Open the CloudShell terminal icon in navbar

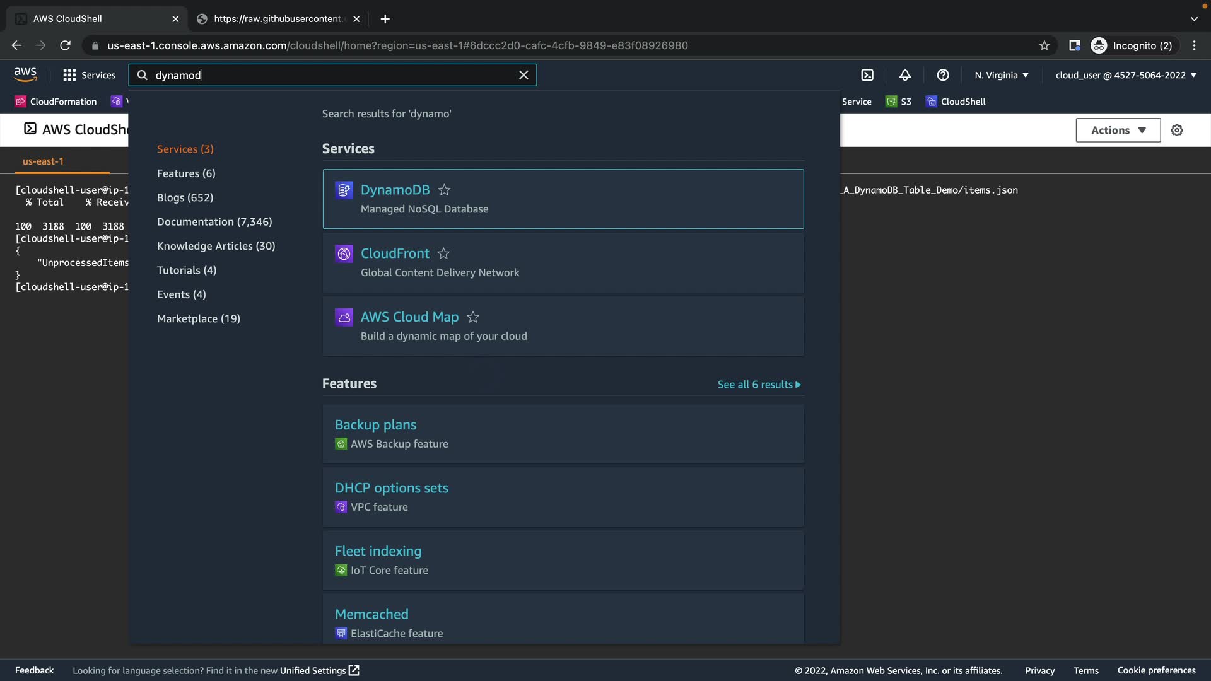pyautogui.click(x=867, y=75)
